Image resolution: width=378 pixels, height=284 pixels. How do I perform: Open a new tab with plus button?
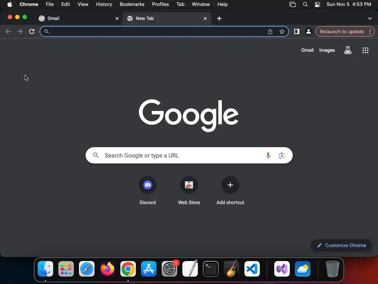(x=219, y=18)
